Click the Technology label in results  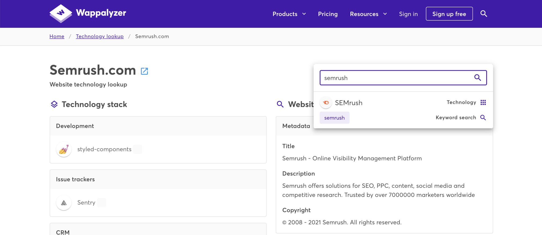click(x=461, y=103)
